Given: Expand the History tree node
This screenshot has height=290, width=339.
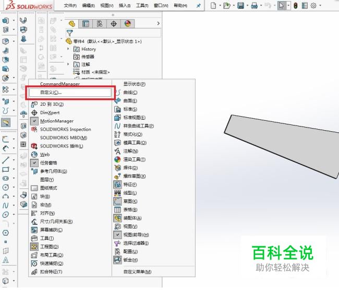Looking at the screenshot, I should [x=68, y=49].
